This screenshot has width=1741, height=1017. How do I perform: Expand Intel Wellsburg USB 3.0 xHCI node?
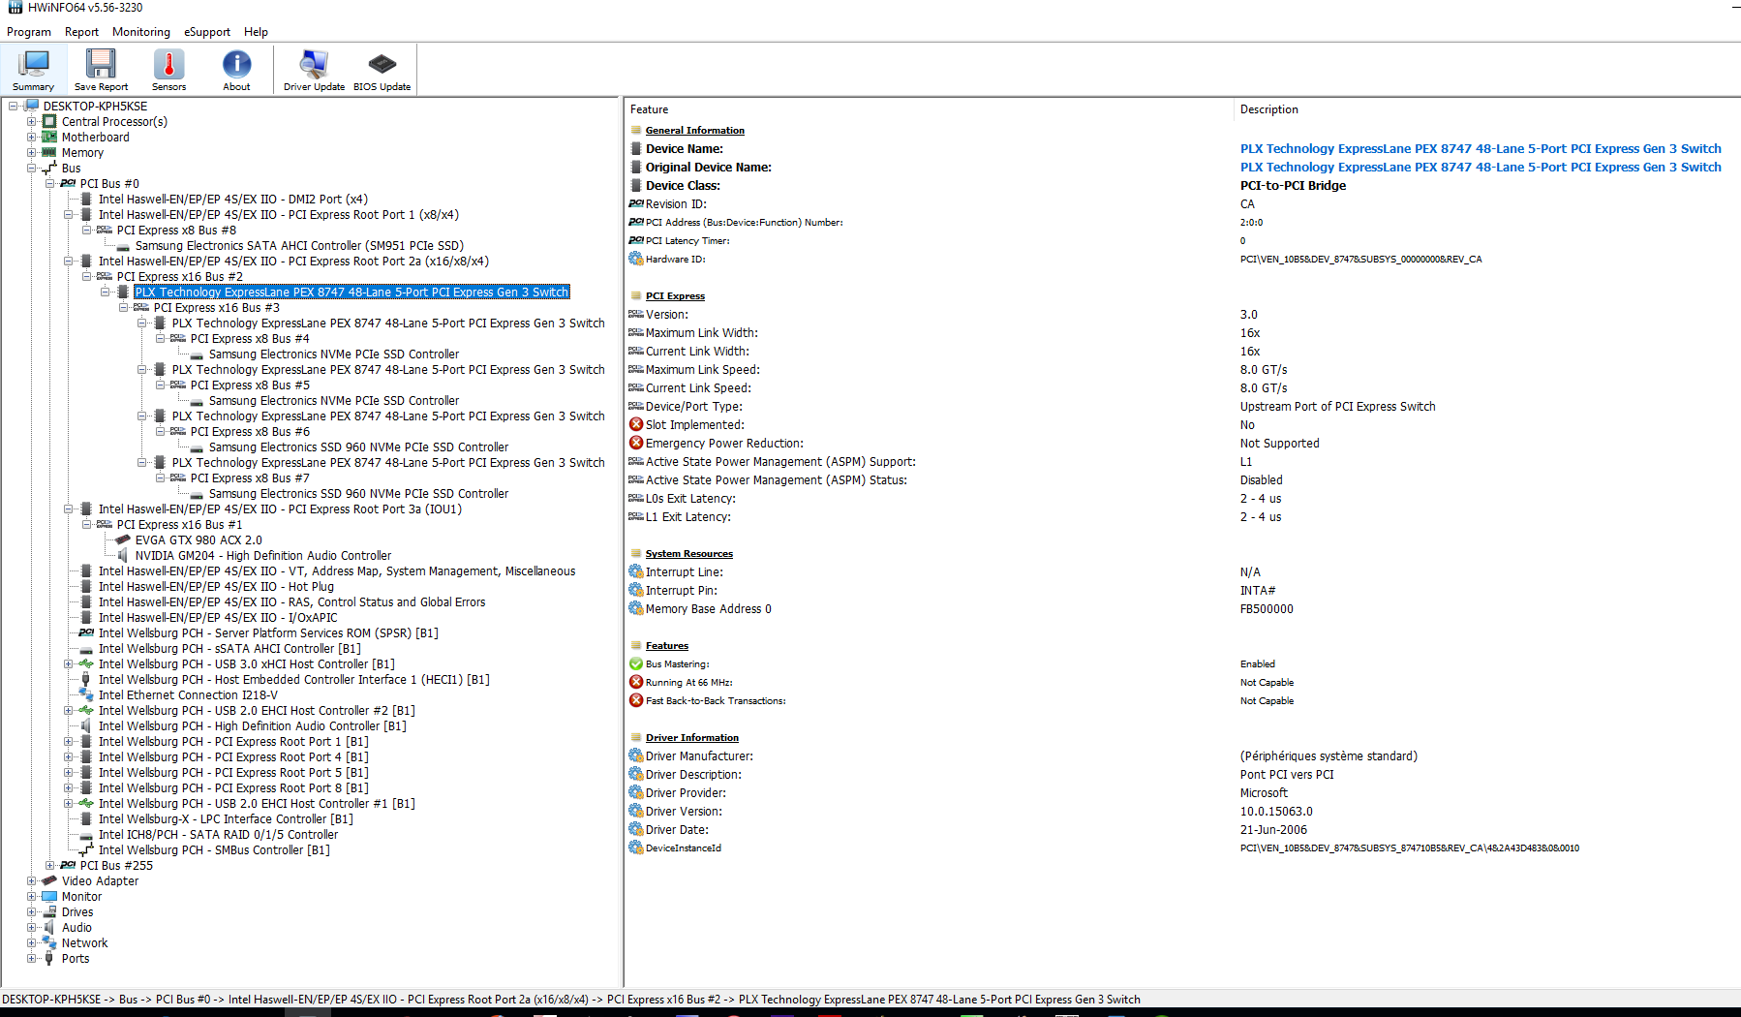point(69,664)
